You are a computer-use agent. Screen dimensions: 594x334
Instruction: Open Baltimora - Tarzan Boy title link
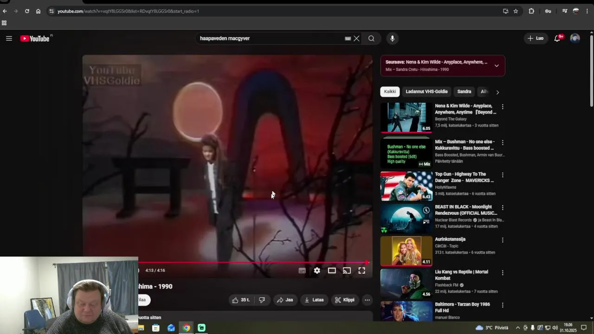tap(462, 308)
